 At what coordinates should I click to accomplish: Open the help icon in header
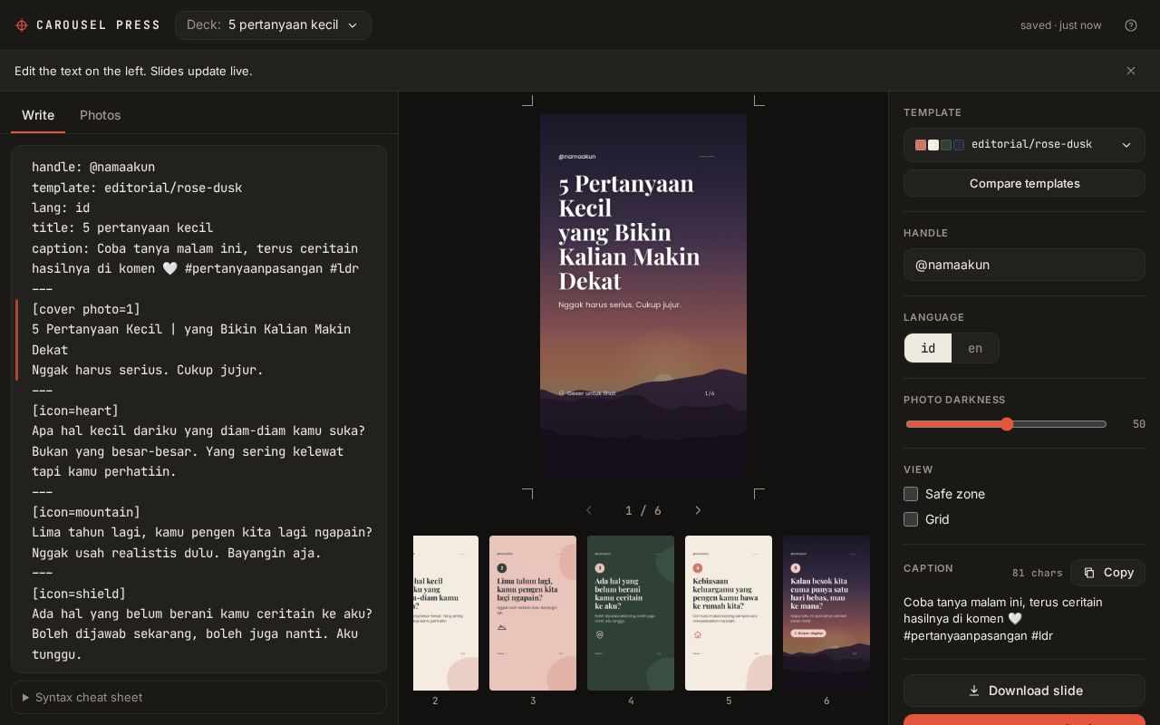[1131, 25]
